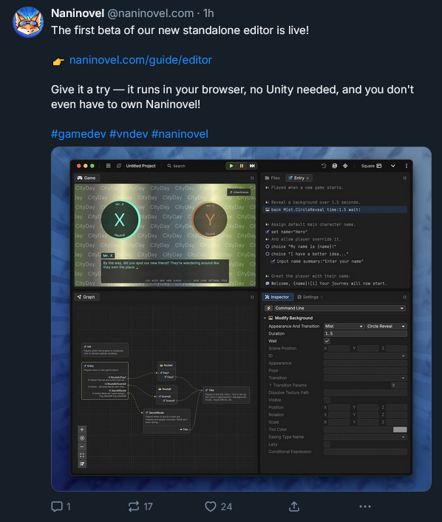Select the Graph panel tab
This screenshot has width=442, height=522.
pyautogui.click(x=86, y=297)
